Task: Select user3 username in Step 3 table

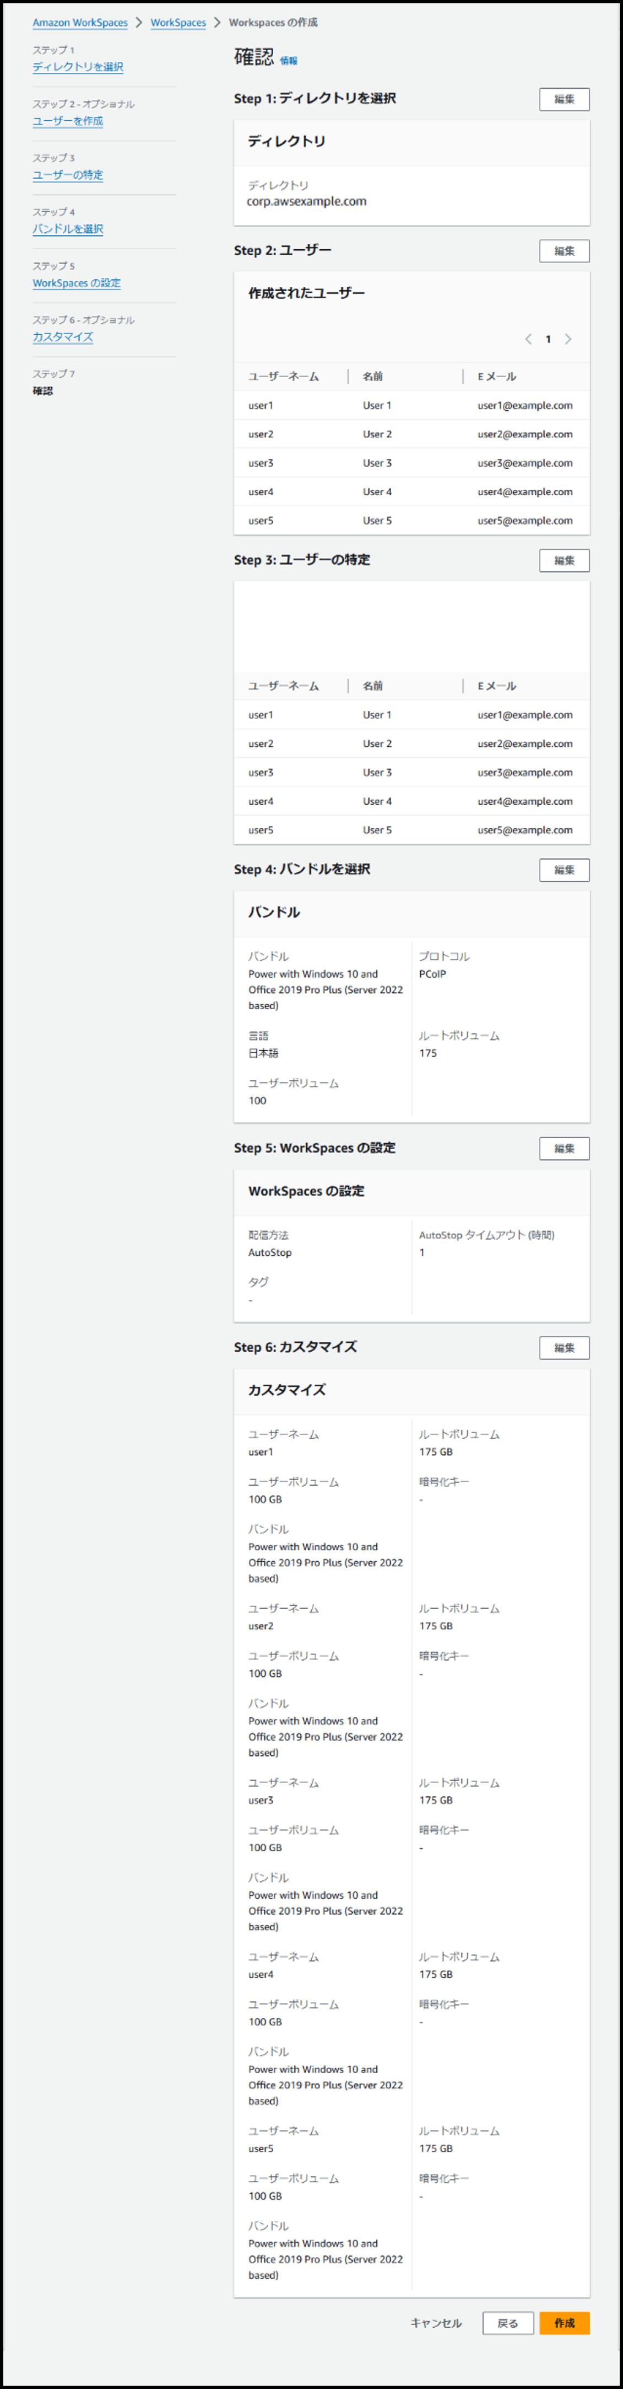Action: point(261,773)
